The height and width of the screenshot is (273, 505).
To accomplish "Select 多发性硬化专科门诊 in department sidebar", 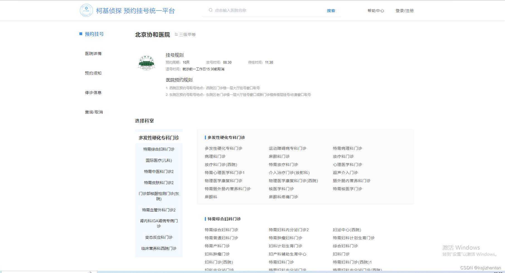I will [x=159, y=138].
